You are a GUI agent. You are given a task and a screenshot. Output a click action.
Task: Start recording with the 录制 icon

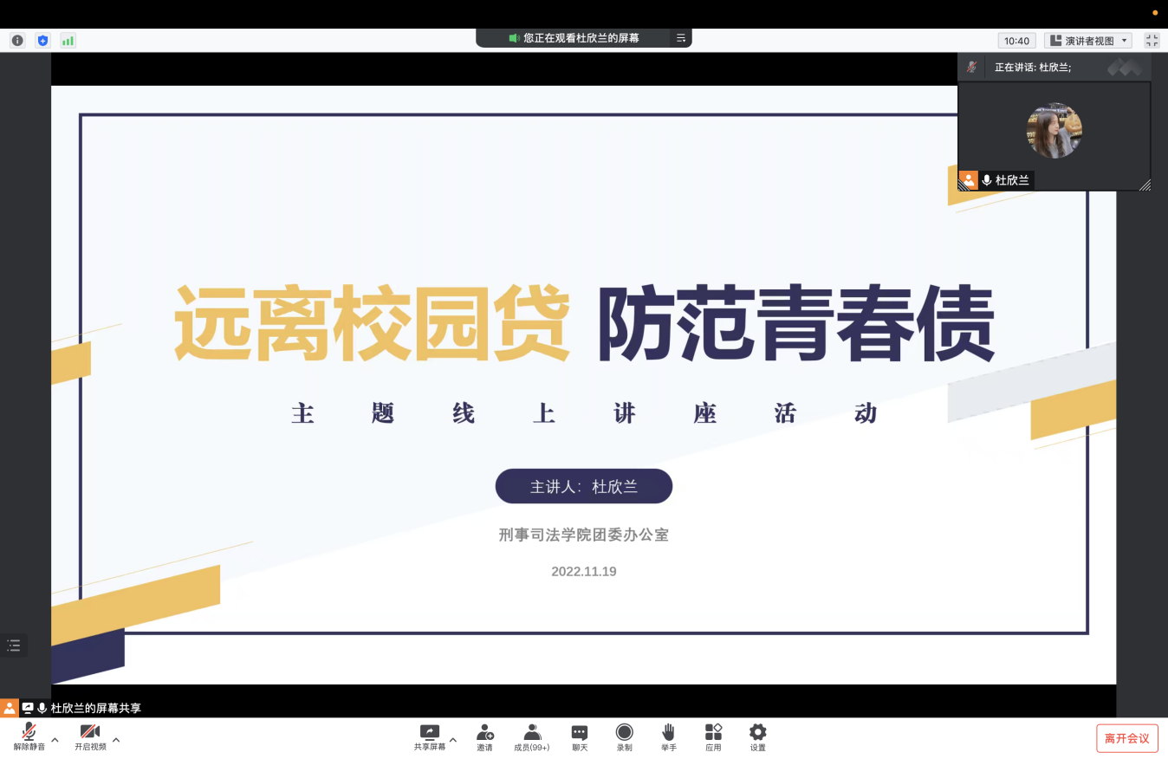[624, 733]
